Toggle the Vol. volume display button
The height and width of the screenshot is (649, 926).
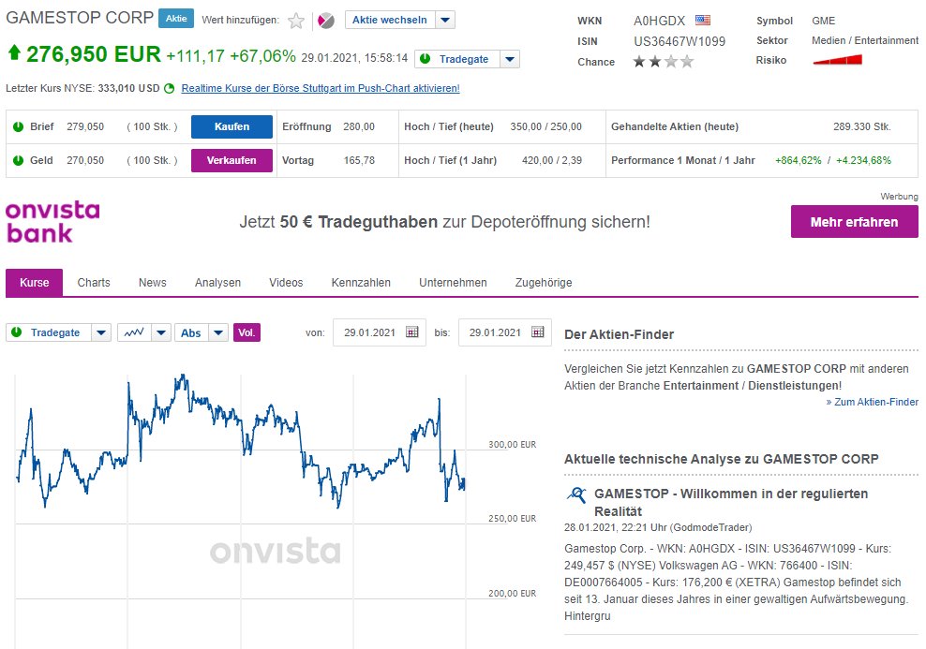click(x=246, y=332)
